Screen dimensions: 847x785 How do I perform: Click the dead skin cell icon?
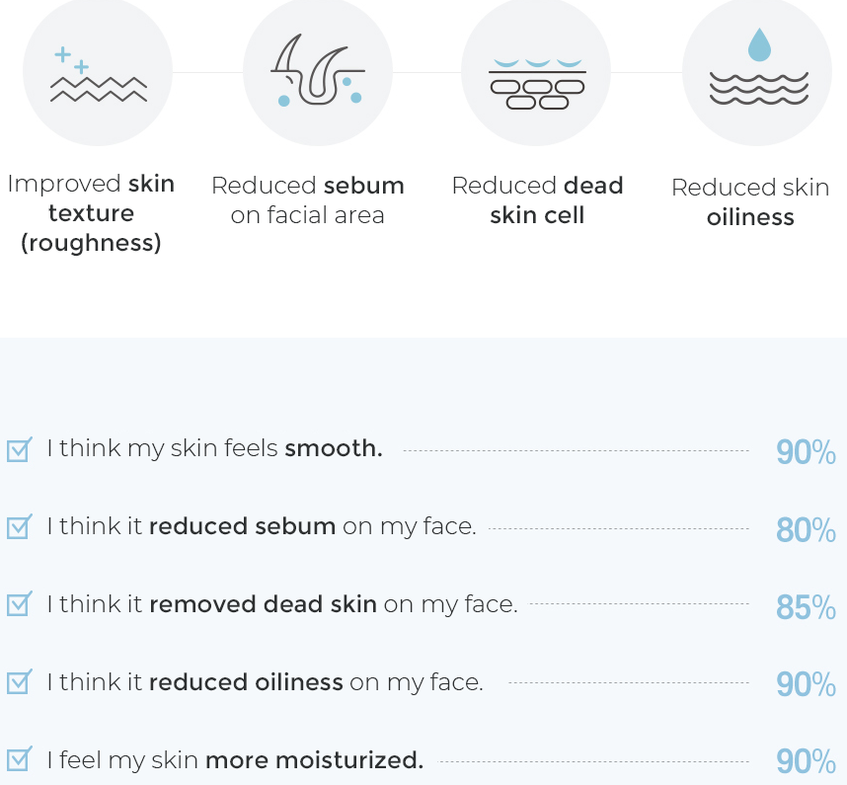536,72
